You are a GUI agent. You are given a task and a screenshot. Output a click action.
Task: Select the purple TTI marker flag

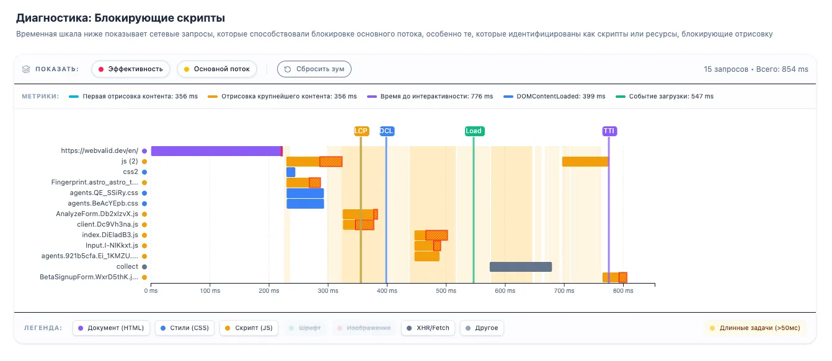click(609, 131)
